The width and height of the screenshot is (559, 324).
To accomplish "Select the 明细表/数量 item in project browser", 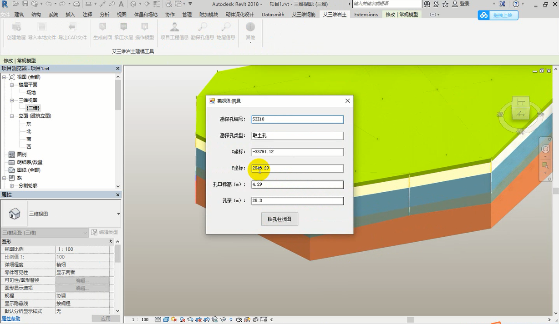I will click(30, 162).
